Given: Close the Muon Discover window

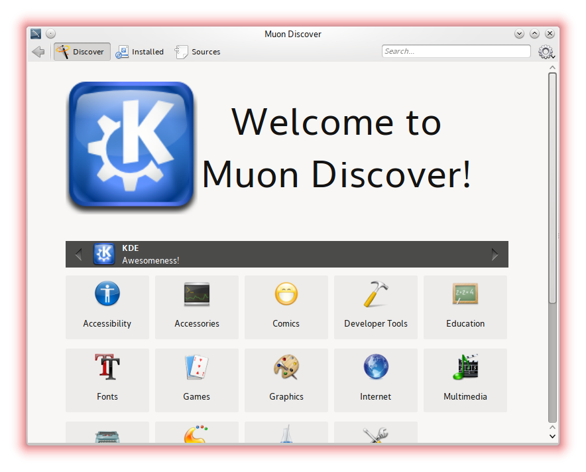Looking at the screenshot, I should (550, 34).
